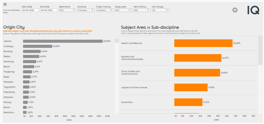Screen dimensions: 264x124
Task: Expand the Study Level filter
Action: [123, 10]
